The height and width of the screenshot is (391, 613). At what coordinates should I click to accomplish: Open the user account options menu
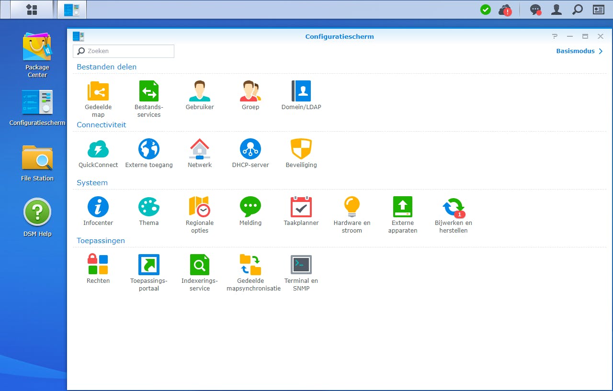pos(556,10)
